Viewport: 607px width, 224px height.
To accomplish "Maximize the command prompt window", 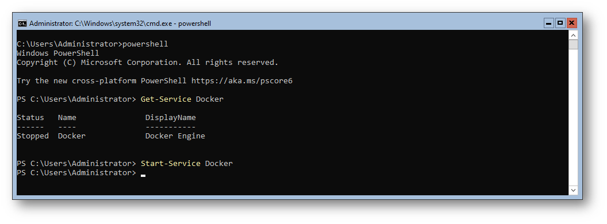I will click(x=560, y=23).
